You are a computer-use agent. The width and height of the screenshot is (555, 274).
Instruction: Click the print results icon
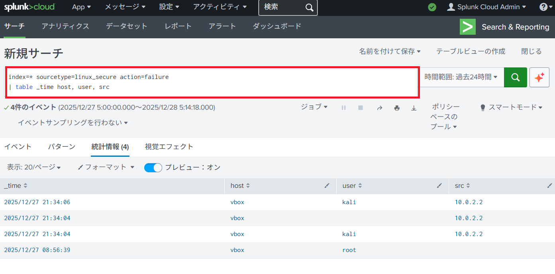click(397, 108)
